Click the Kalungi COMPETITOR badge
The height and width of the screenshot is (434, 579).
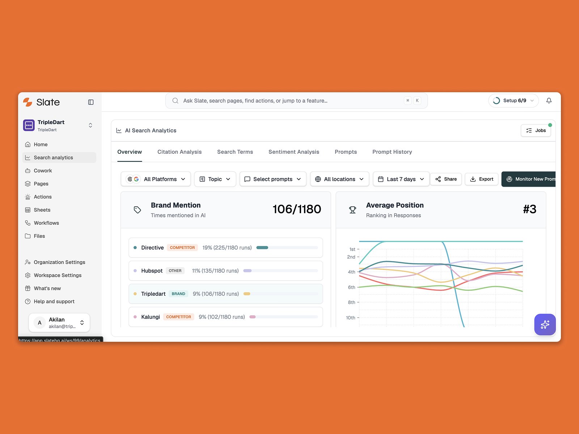[x=179, y=317]
